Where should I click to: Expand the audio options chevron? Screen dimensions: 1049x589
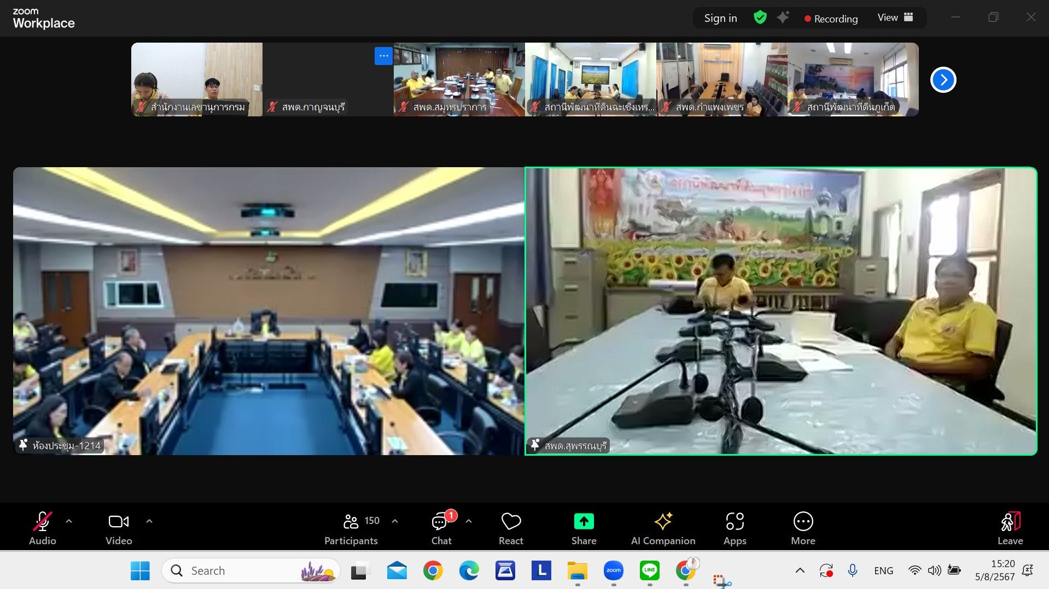[69, 521]
